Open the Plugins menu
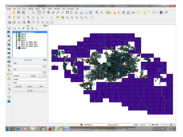183x137 pixels. click(37, 9)
